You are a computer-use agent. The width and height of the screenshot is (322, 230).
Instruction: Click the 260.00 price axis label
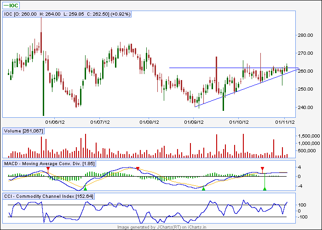pos(305,71)
